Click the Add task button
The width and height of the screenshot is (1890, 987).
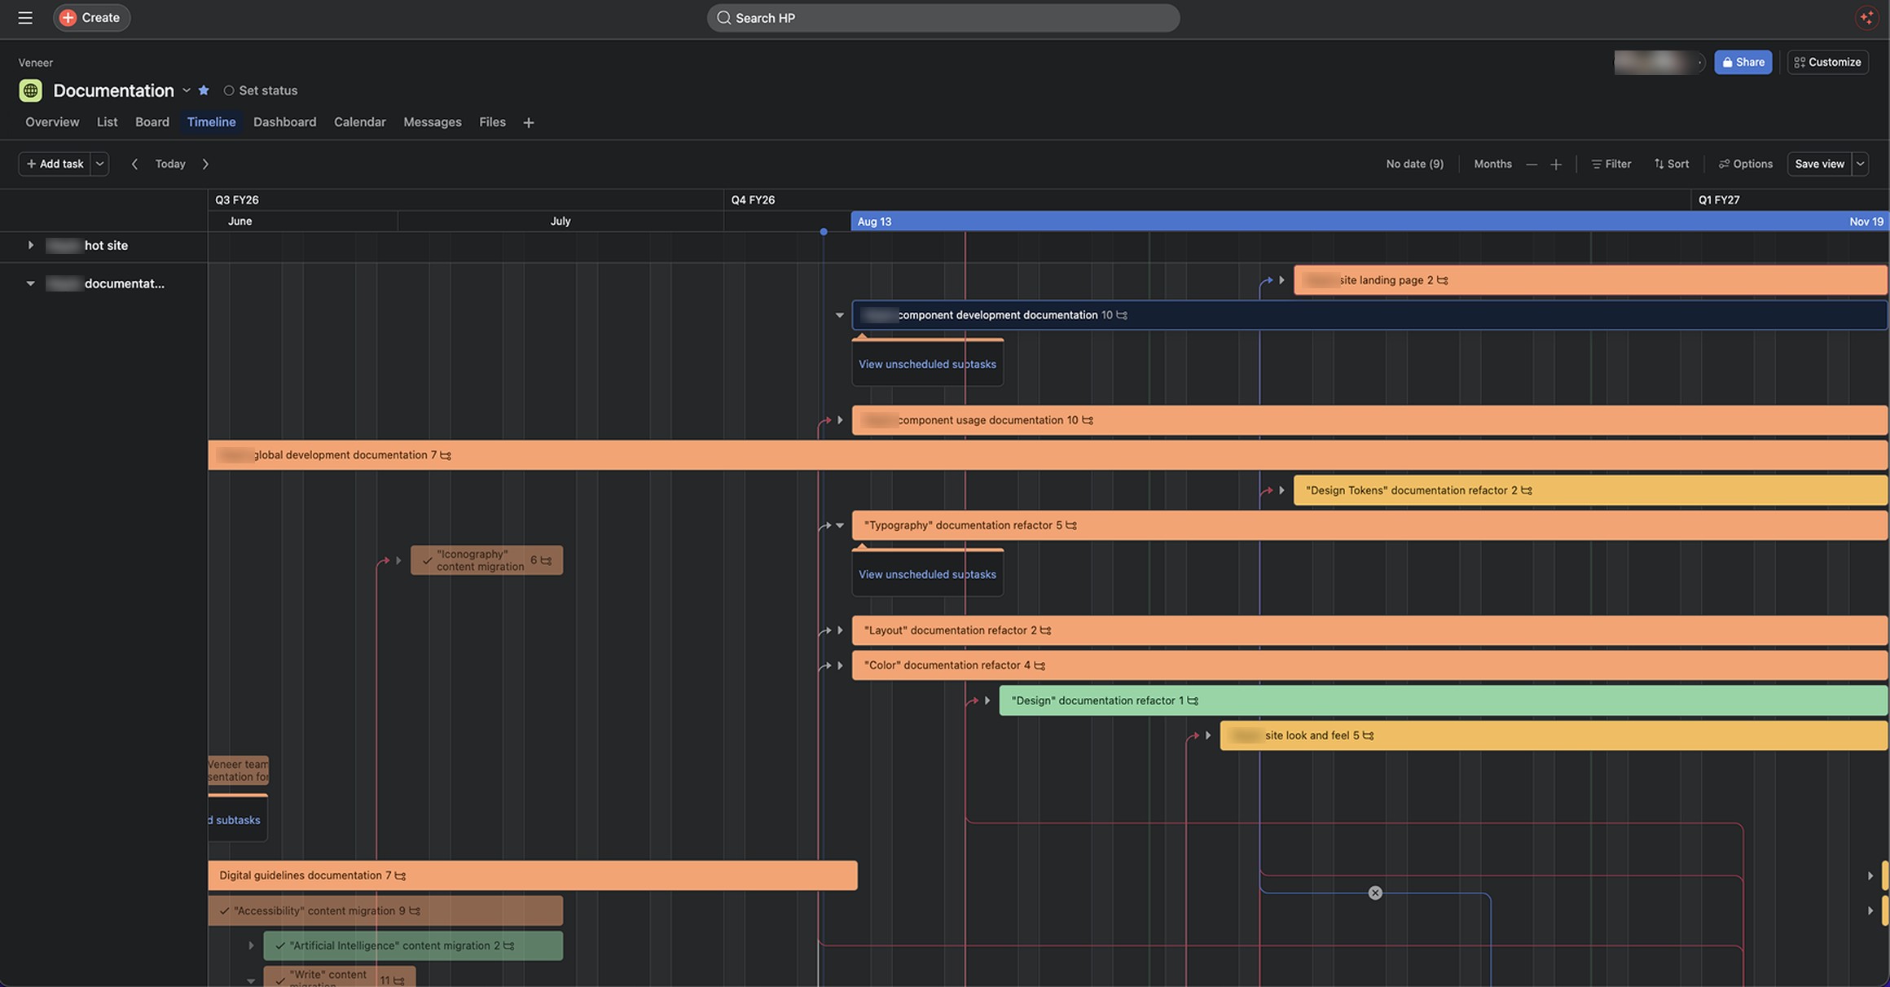[55, 164]
